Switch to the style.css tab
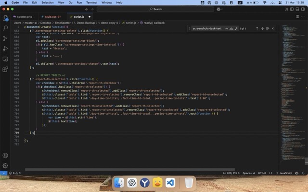308x192 pixels. 51,16
